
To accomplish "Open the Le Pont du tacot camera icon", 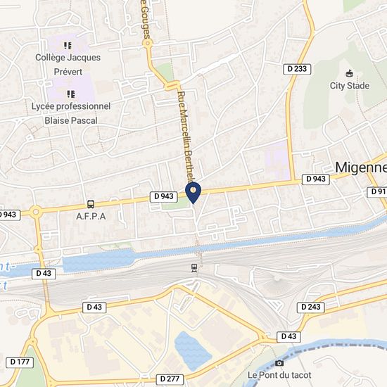I will coord(279,363).
